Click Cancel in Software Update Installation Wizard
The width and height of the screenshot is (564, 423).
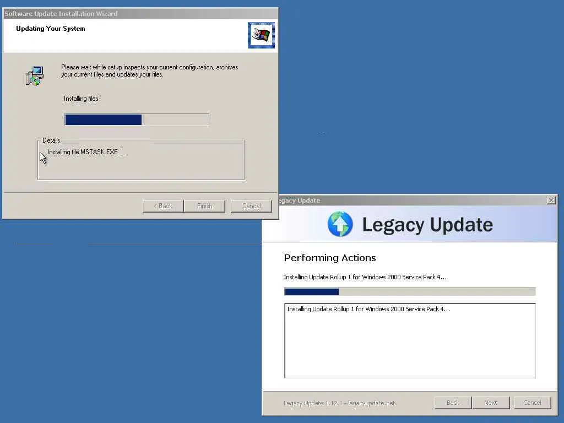click(x=251, y=206)
